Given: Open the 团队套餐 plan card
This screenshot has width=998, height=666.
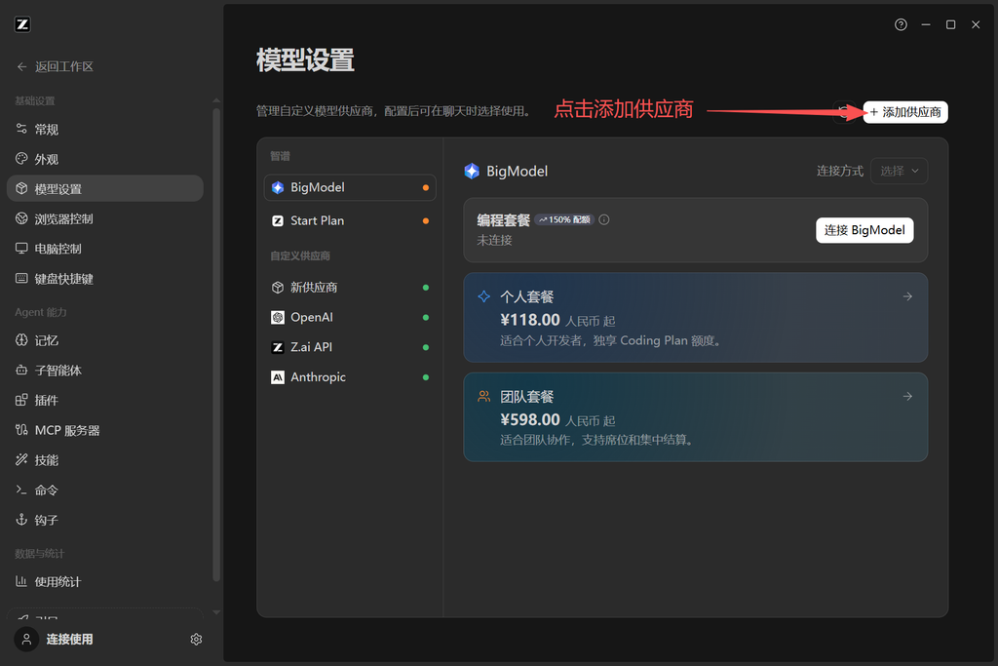Looking at the screenshot, I should tap(695, 417).
